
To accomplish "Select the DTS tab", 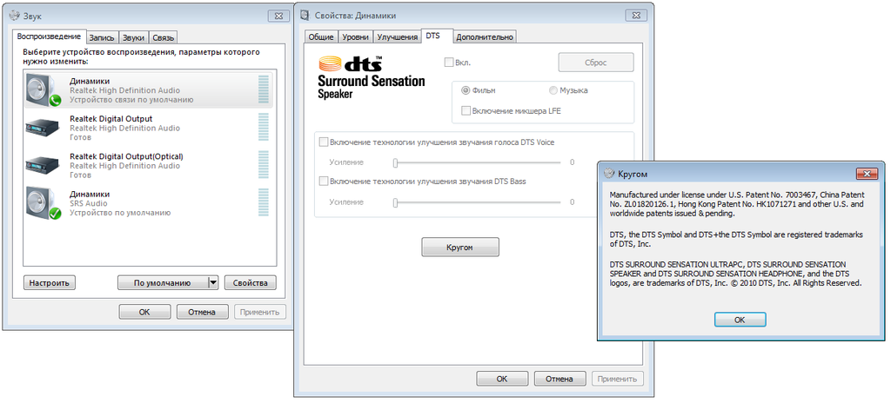I will [x=437, y=36].
